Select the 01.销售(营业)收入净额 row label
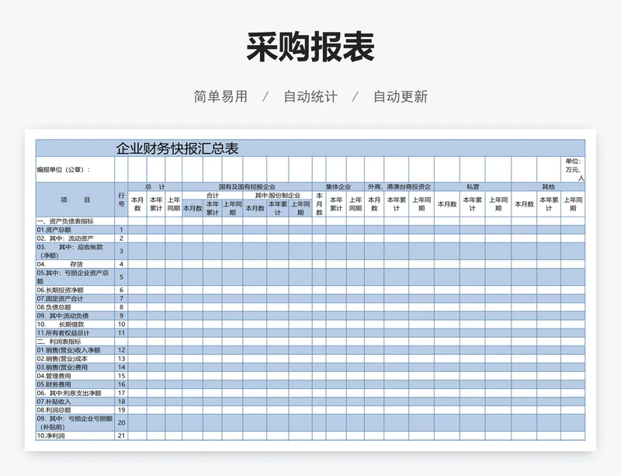The image size is (621, 476). coord(75,350)
